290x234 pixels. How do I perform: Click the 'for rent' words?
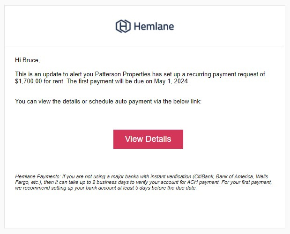click(x=54, y=81)
